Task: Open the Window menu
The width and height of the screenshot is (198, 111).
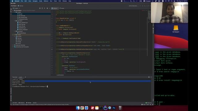Action: pyautogui.click(x=65, y=1)
